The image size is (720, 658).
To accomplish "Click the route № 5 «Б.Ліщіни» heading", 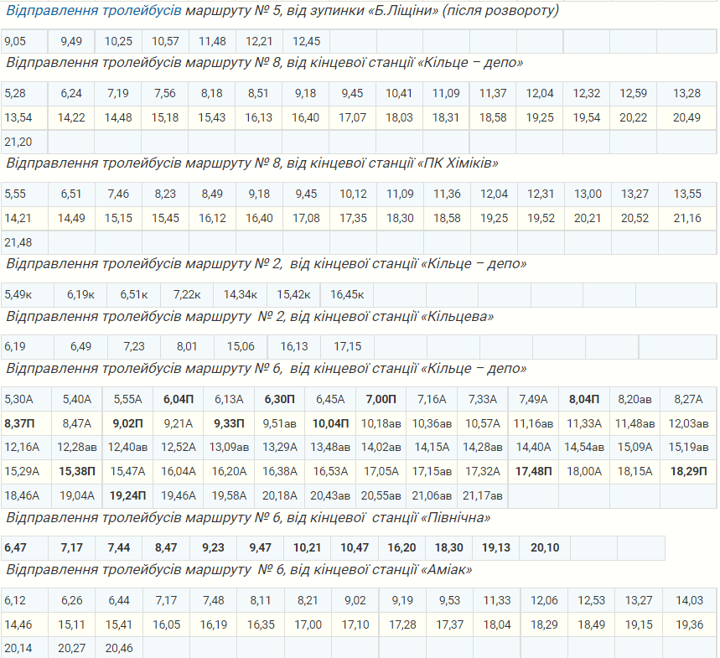I will click(282, 12).
